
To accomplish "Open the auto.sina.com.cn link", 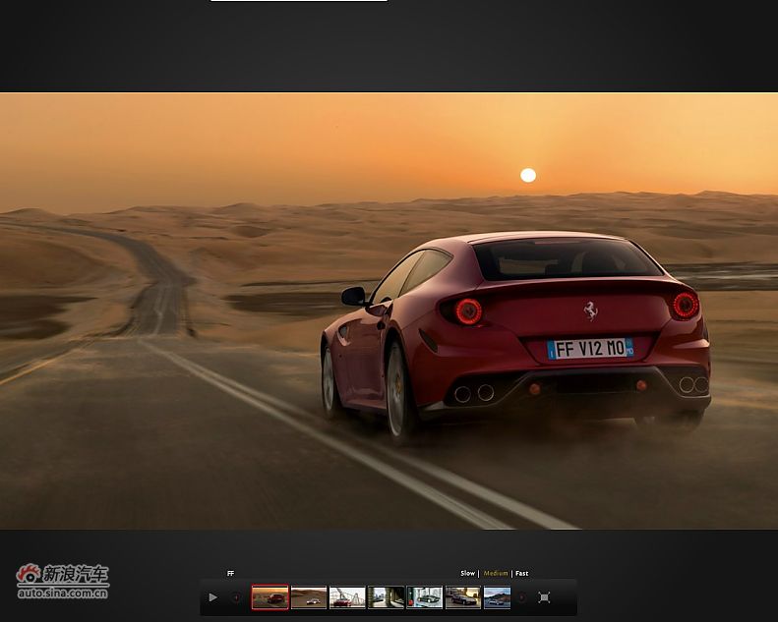I will (x=63, y=593).
